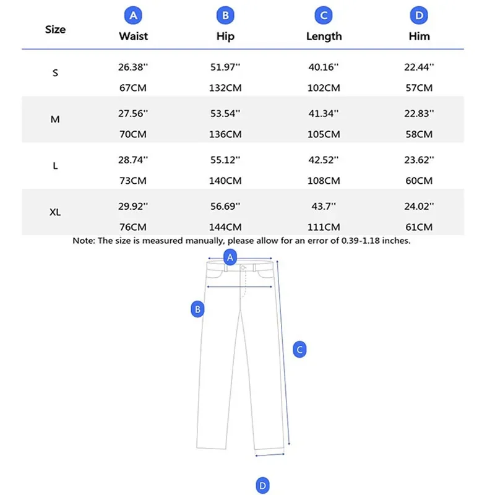Select the D marker below the pants hem
Image resolution: width=495 pixels, height=495 pixels.
[x=262, y=486]
